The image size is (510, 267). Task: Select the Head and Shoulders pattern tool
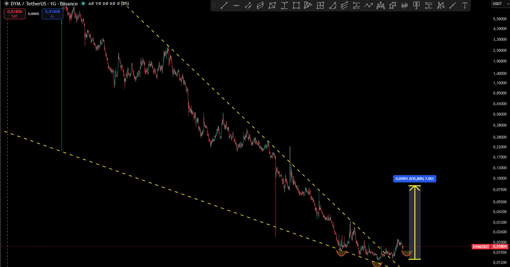click(381, 6)
